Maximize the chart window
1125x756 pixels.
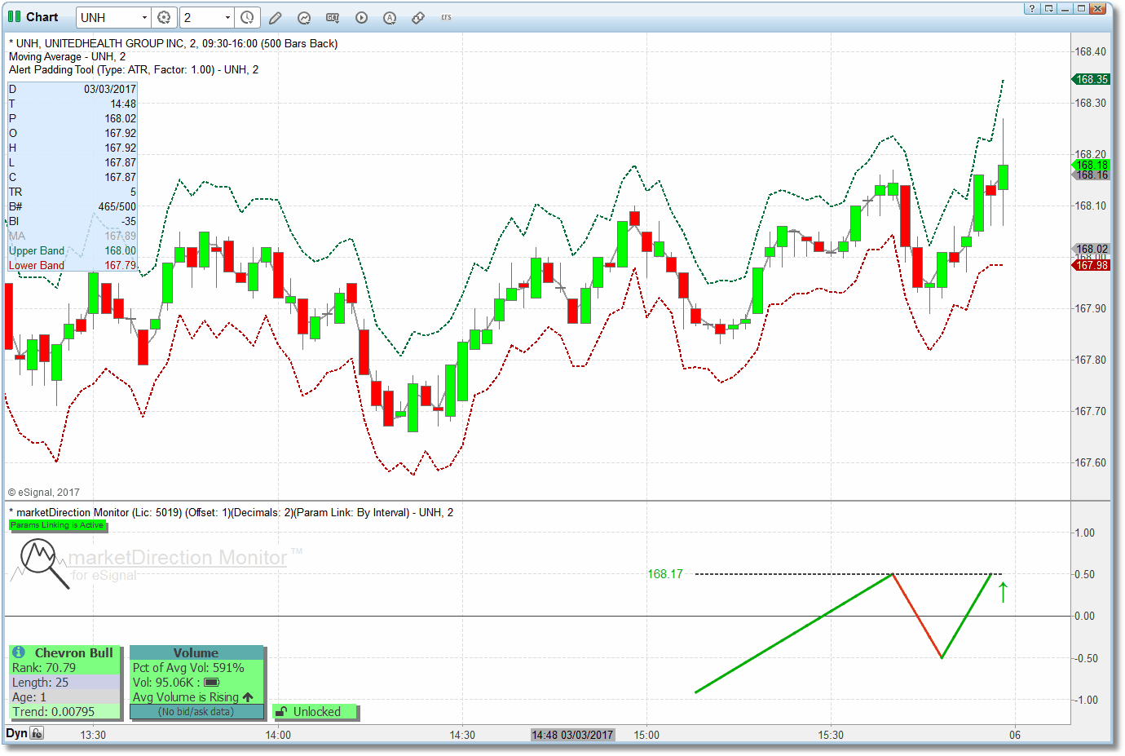pos(1081,9)
